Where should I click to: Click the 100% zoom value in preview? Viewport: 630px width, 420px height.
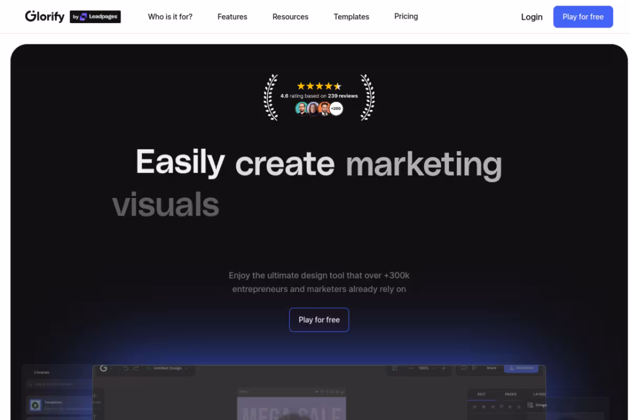point(424,369)
